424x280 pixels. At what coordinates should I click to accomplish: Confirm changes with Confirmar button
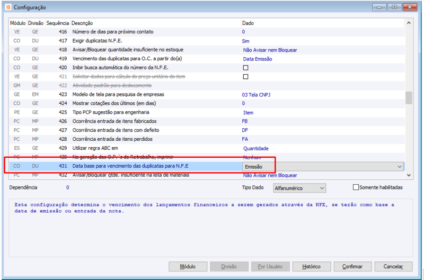pyautogui.click(x=352, y=266)
